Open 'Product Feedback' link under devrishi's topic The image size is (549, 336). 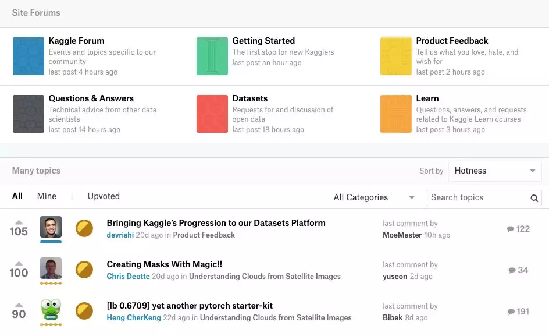[204, 235]
